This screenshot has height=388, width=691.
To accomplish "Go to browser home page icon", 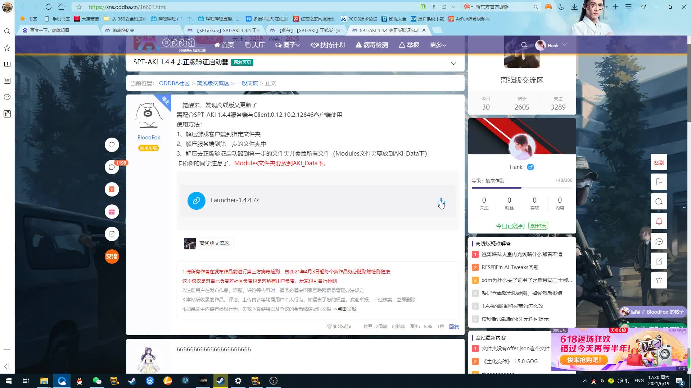I will [62, 7].
